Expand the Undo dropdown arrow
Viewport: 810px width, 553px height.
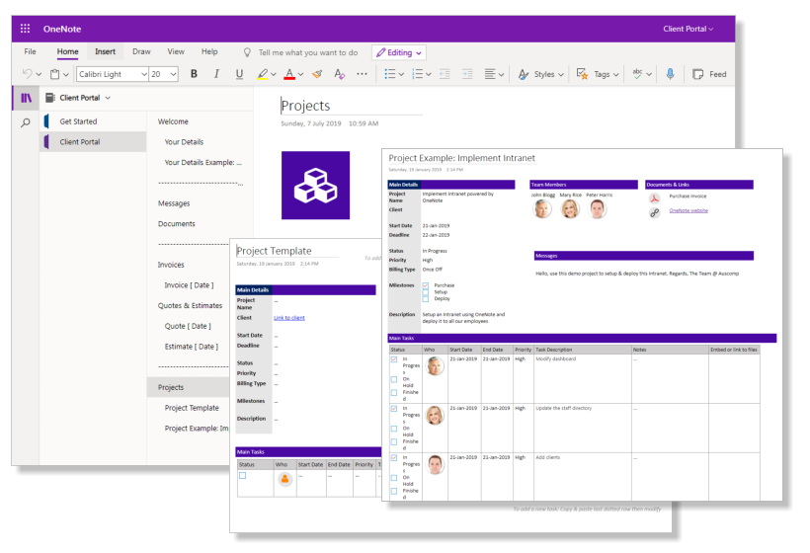point(39,74)
